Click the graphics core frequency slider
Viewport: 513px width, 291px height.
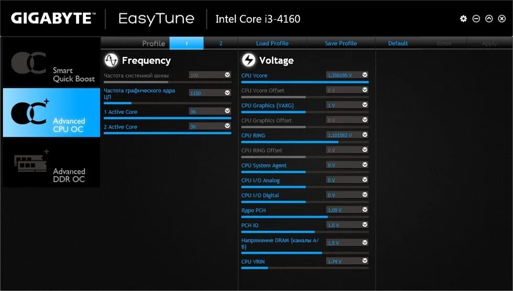point(168,103)
